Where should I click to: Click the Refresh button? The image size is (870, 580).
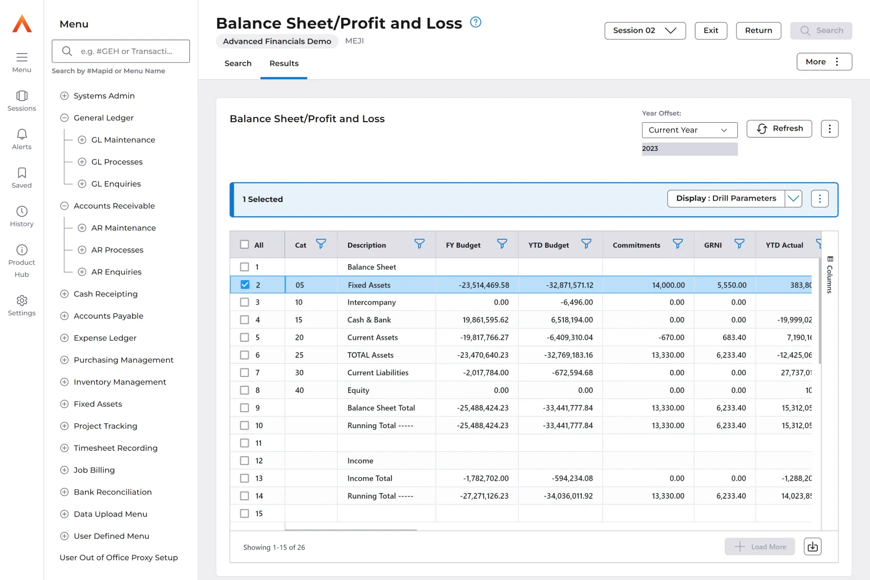[779, 128]
